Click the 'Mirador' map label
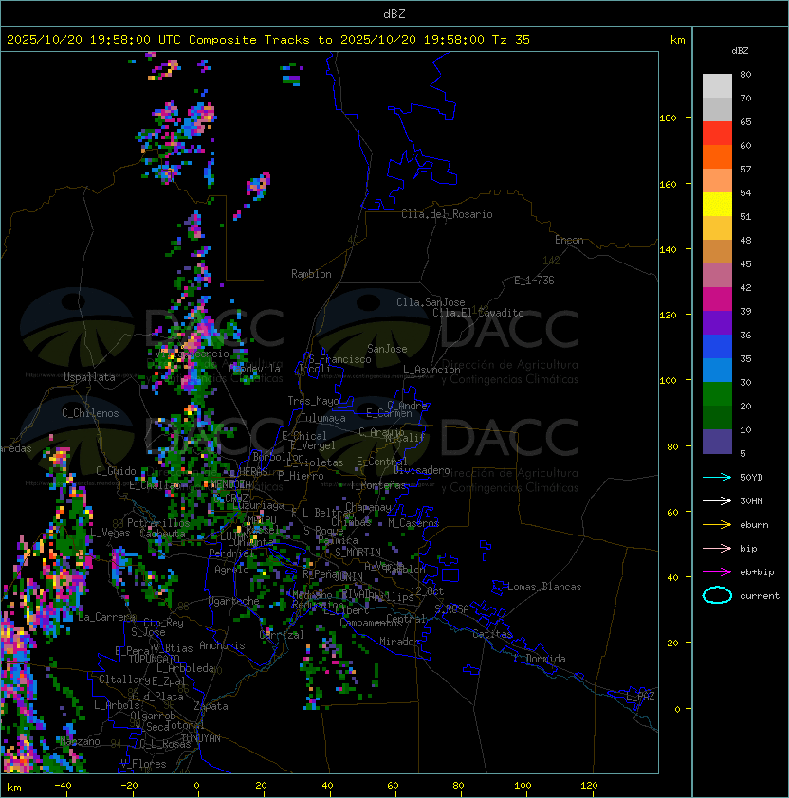 coord(400,642)
